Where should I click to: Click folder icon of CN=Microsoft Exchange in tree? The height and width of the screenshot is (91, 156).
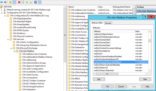pyautogui.click(x=14, y=48)
